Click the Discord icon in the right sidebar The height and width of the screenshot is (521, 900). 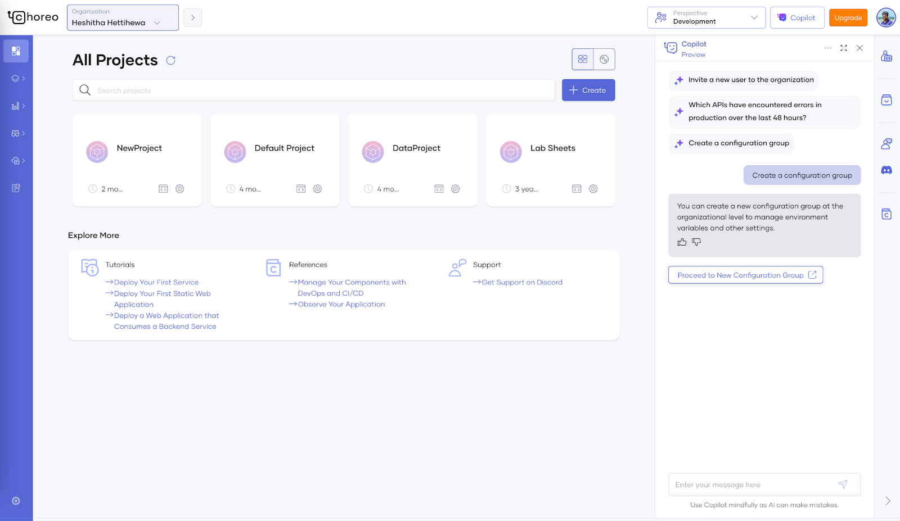pos(886,170)
